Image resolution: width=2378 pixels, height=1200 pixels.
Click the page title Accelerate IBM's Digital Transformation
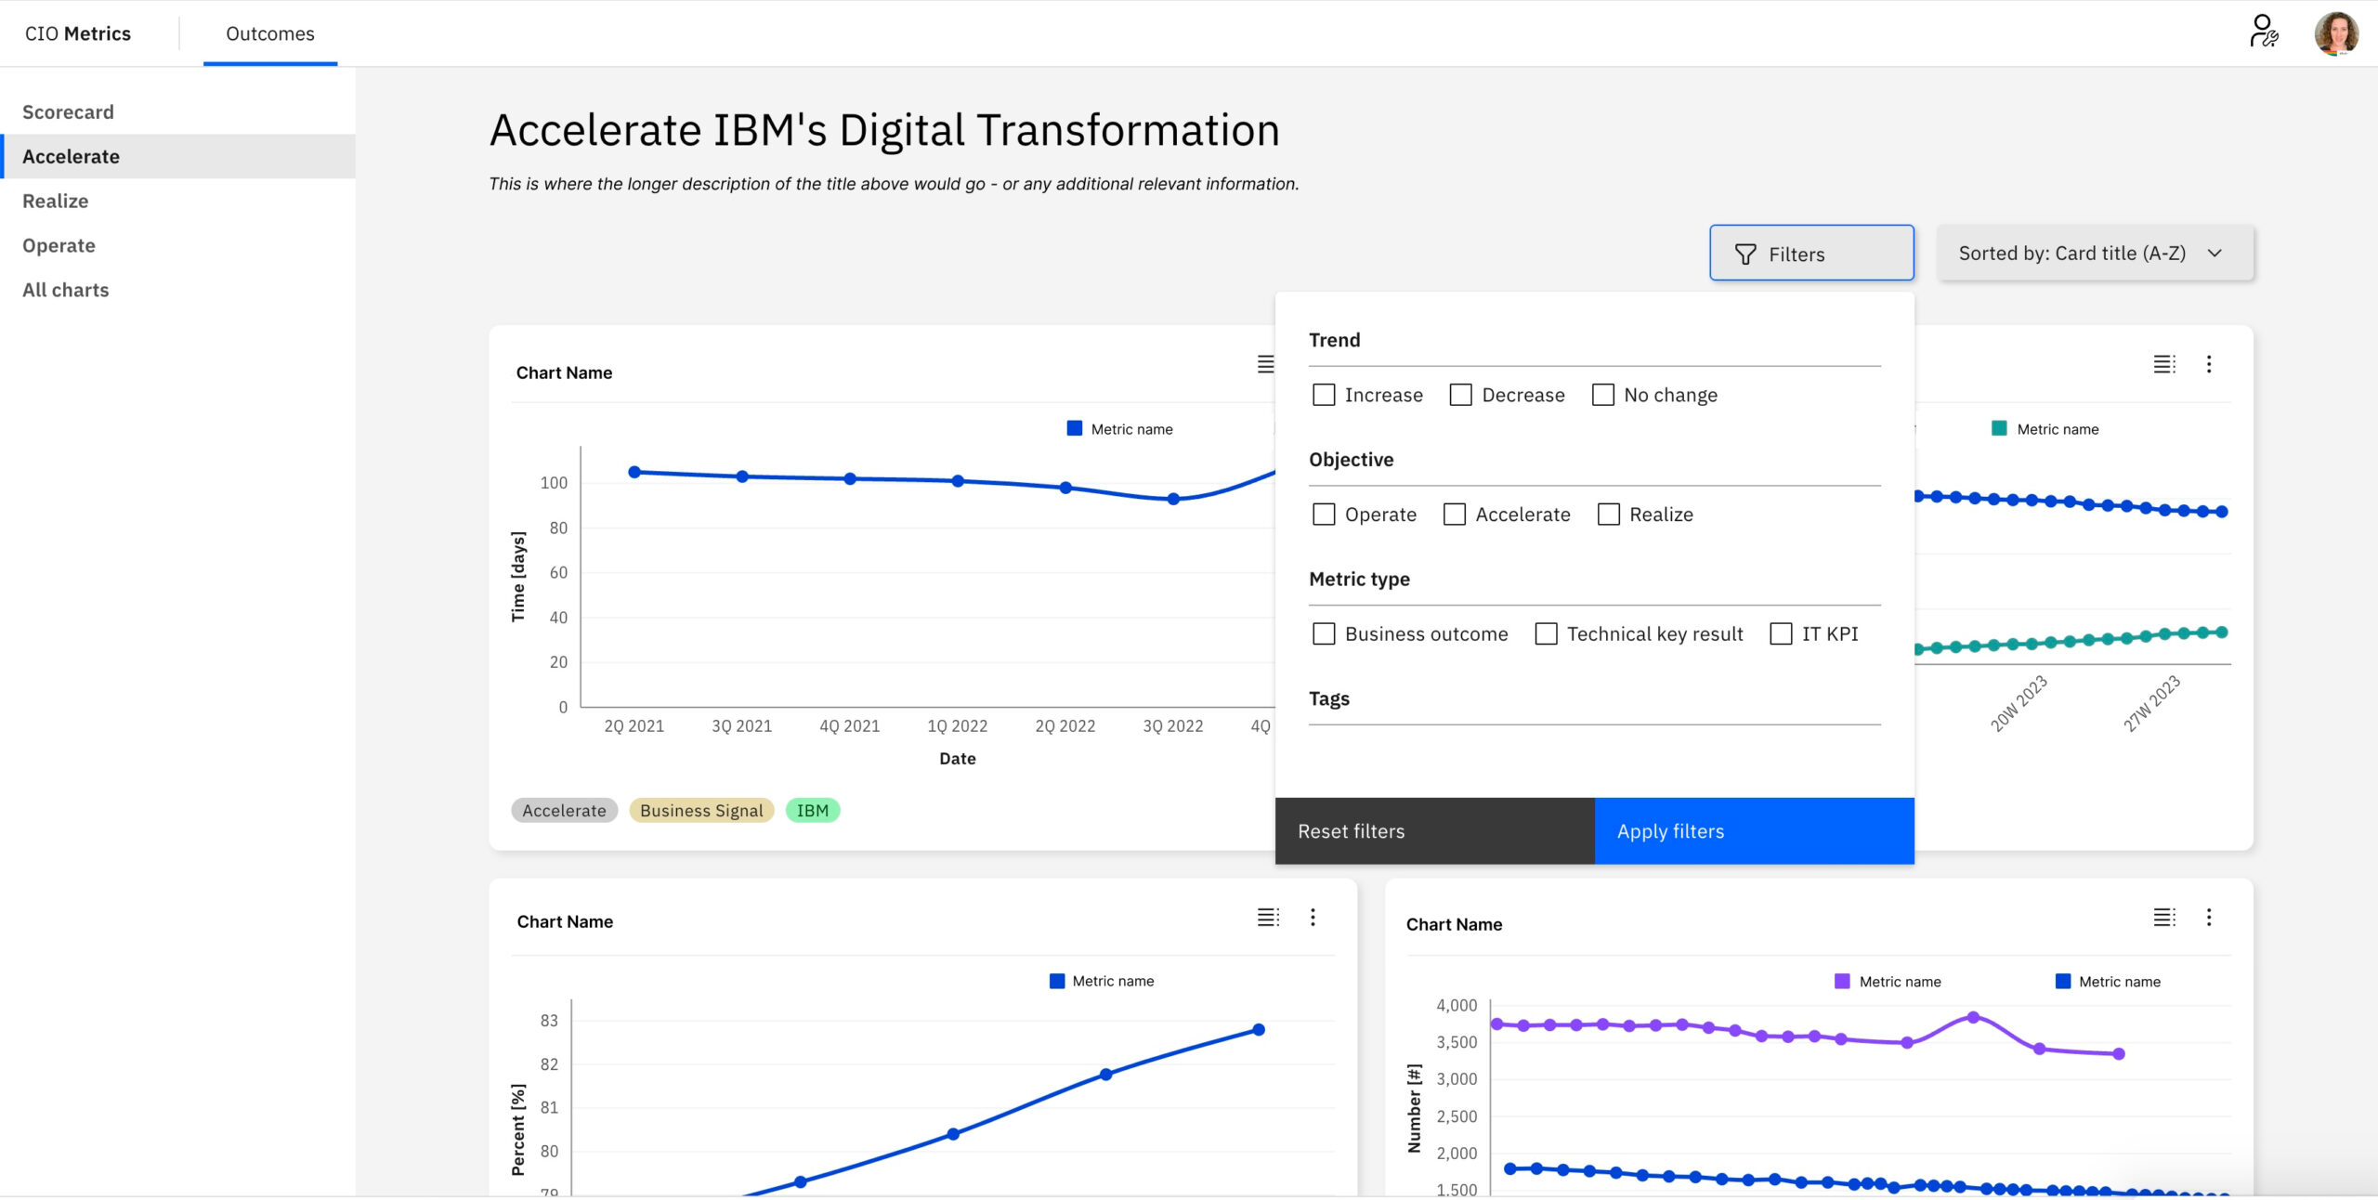884,130
